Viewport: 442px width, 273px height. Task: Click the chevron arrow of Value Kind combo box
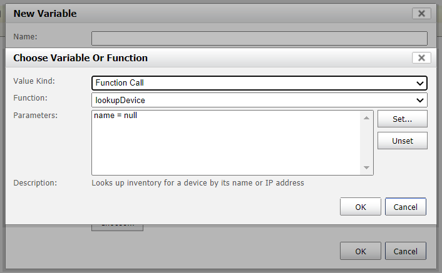[x=419, y=83]
